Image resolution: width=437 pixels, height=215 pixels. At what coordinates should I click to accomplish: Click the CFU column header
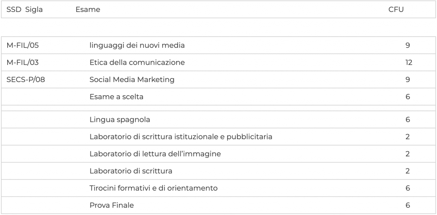click(x=396, y=9)
